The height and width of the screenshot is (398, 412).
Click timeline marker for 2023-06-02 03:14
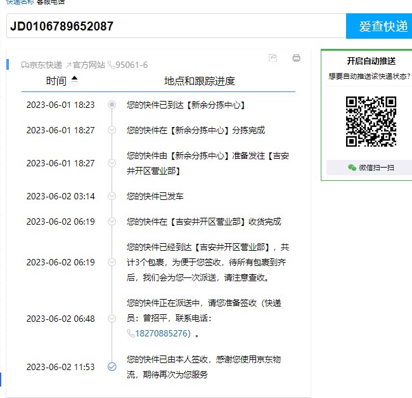pyautogui.click(x=112, y=196)
